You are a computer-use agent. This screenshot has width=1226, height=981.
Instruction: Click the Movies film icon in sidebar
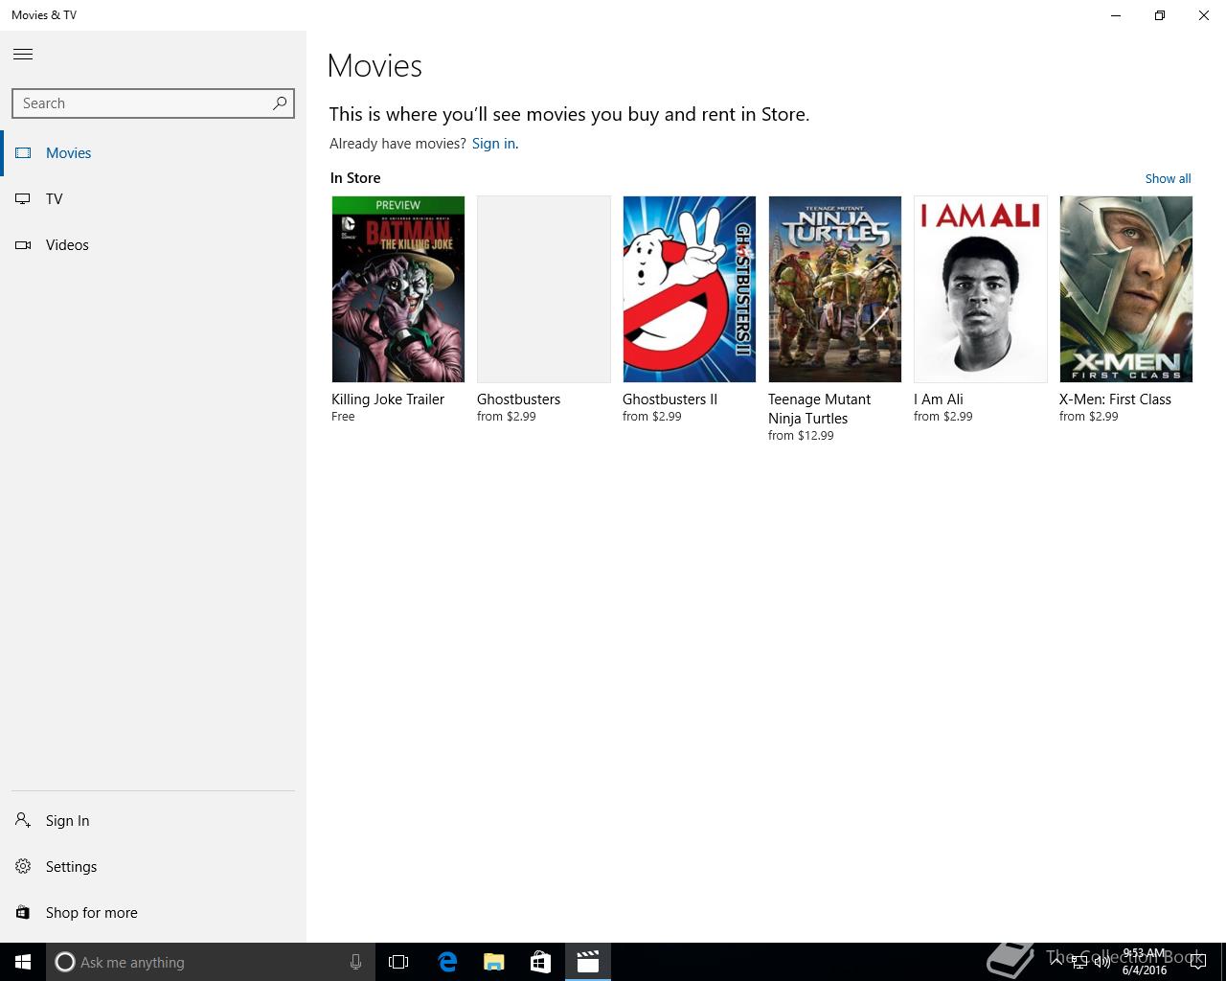point(23,153)
